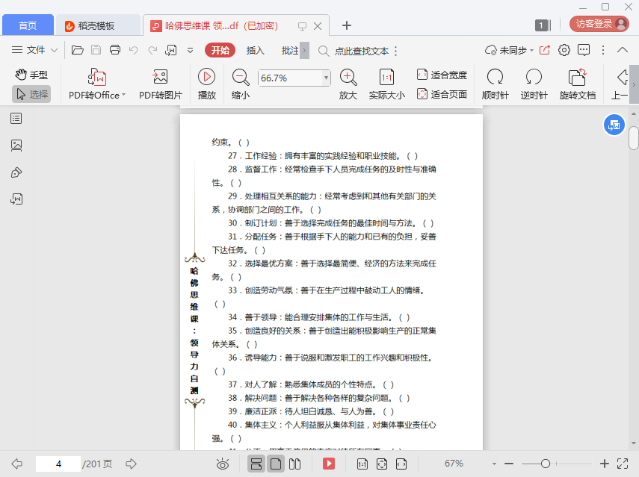Image resolution: width=639 pixels, height=477 pixels.
Task: Open a new tab with plus button
Action: point(346,25)
